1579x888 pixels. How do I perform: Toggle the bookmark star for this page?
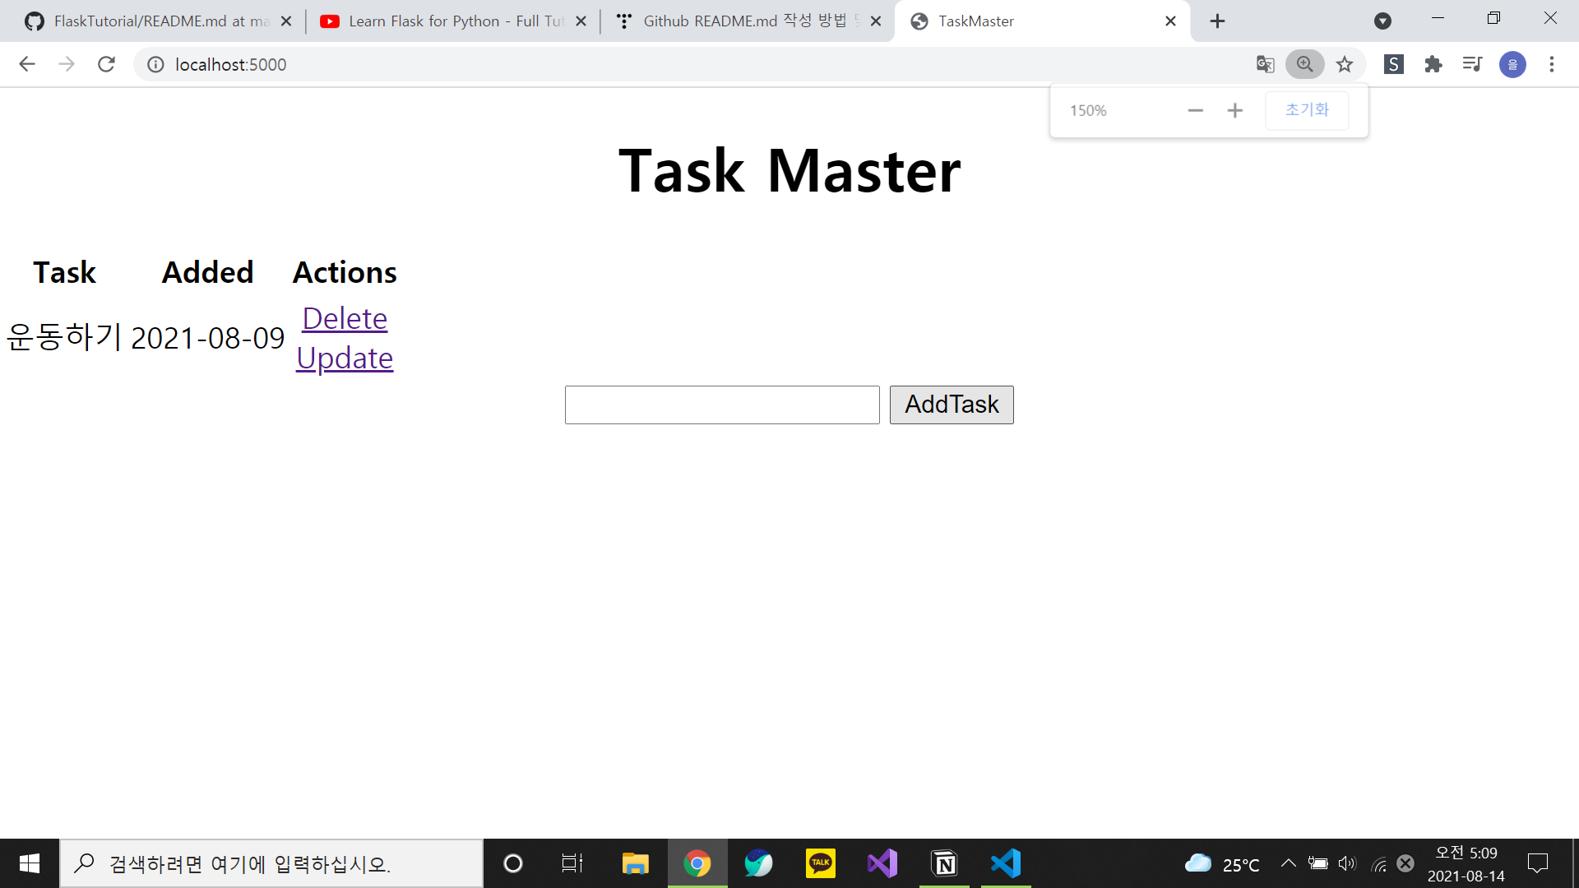pos(1345,64)
